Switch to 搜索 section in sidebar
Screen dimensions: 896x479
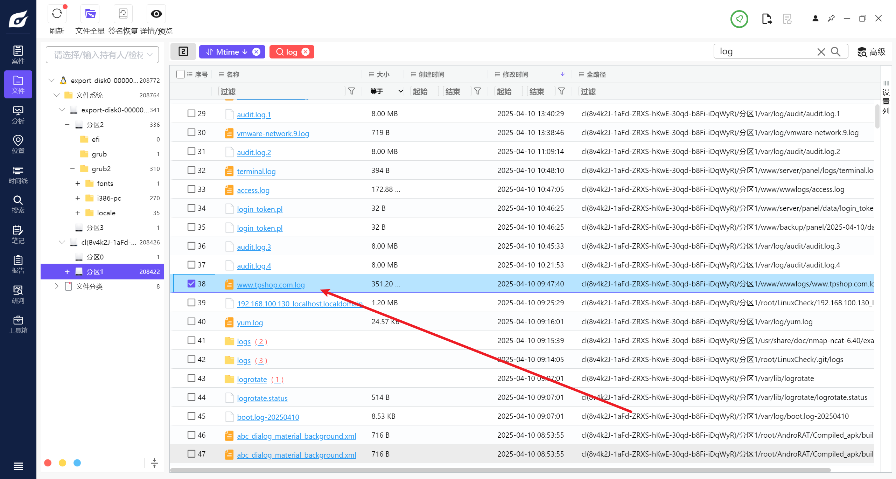pyautogui.click(x=18, y=204)
